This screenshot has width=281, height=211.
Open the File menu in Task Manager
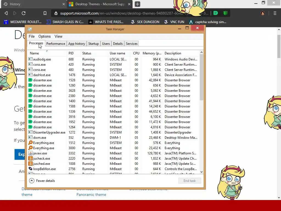click(x=32, y=37)
